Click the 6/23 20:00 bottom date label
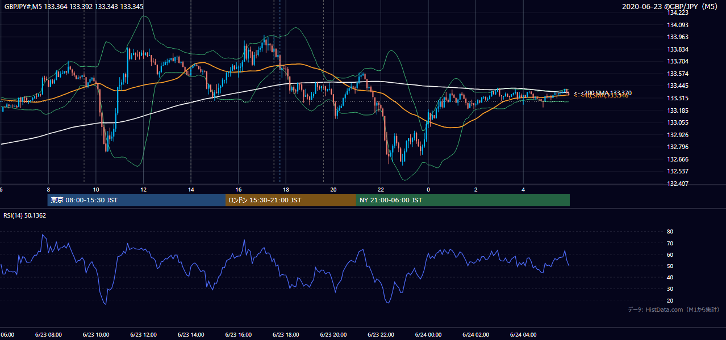This screenshot has width=726, height=340. (x=333, y=334)
